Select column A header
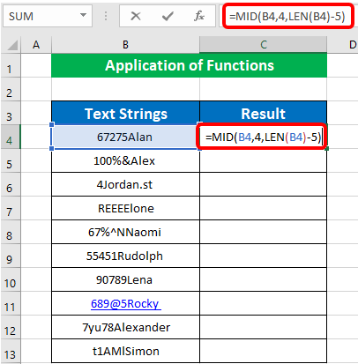This screenshot has width=358, height=364. click(x=36, y=45)
